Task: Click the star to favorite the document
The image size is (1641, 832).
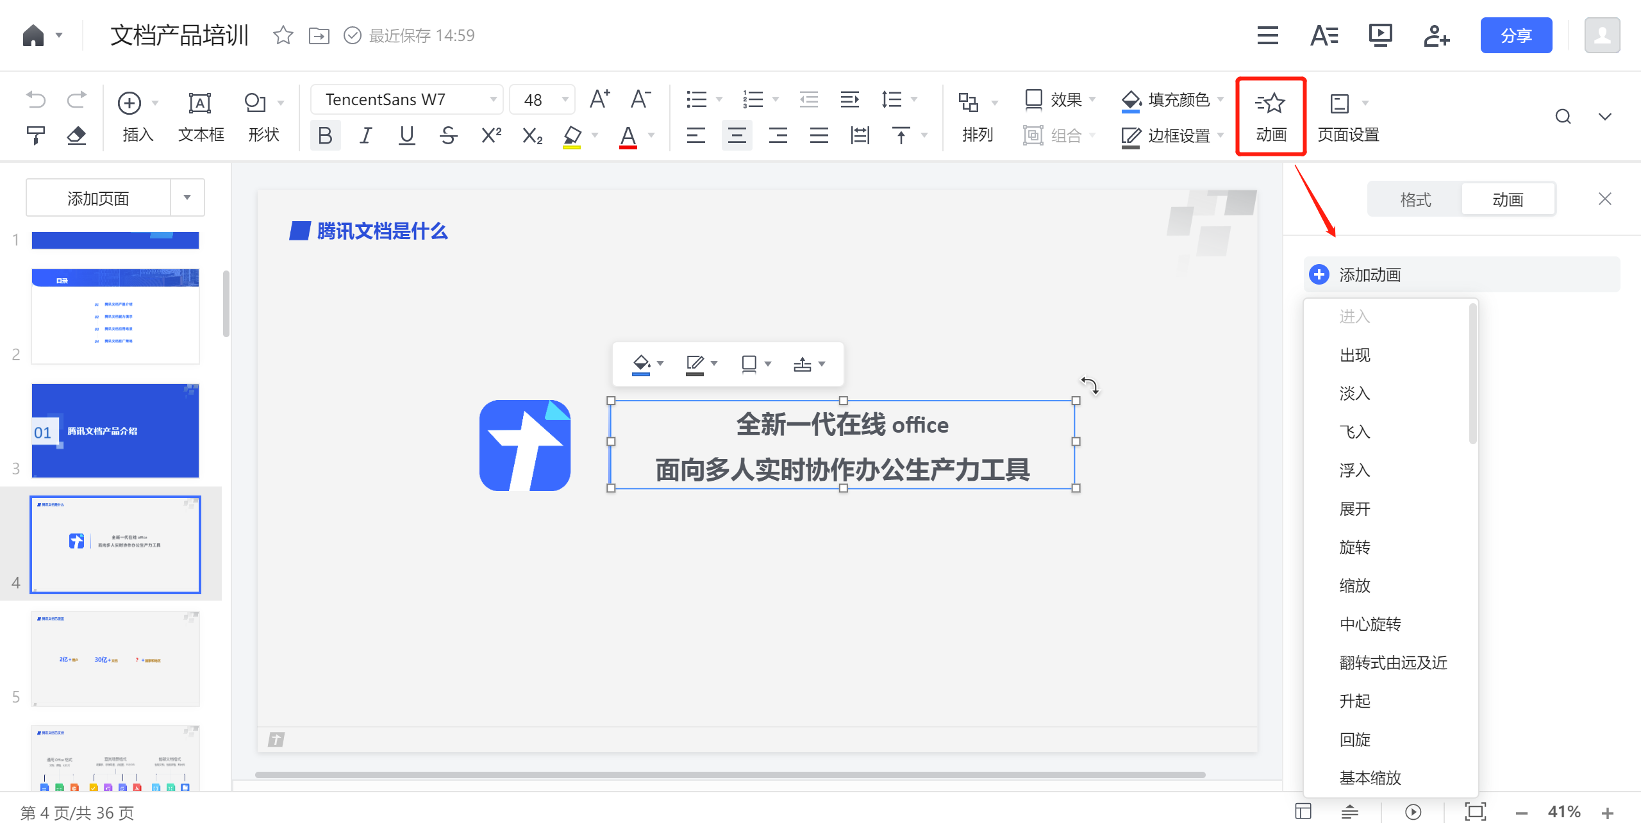Action: (x=283, y=35)
